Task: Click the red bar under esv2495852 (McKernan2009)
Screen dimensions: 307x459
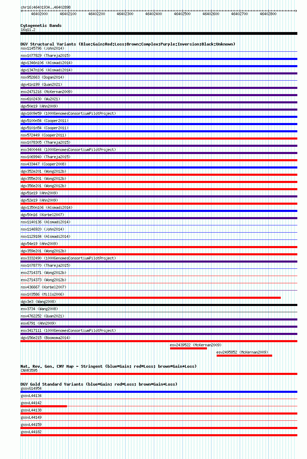Action: [x=244, y=356]
